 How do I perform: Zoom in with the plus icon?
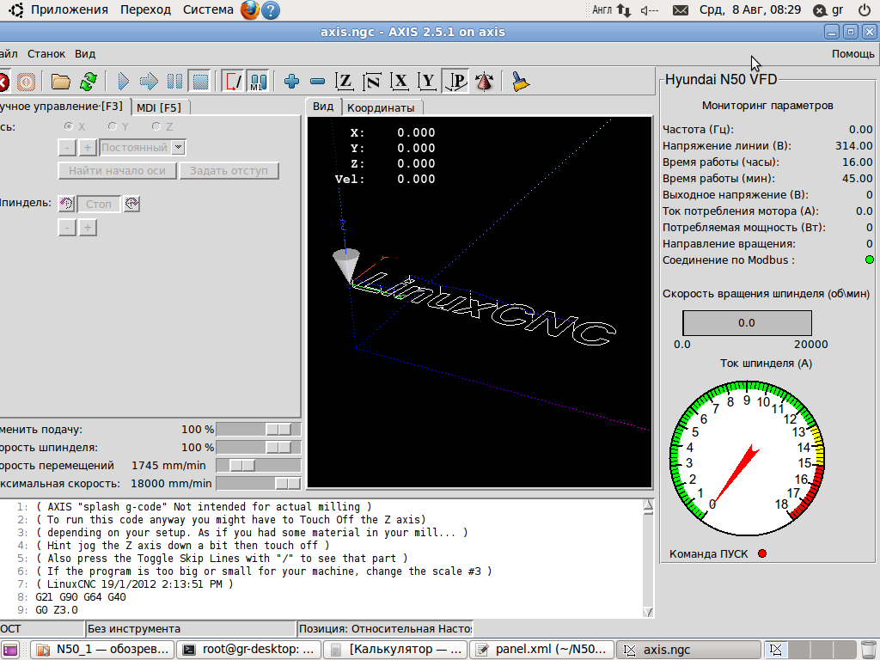coord(291,82)
